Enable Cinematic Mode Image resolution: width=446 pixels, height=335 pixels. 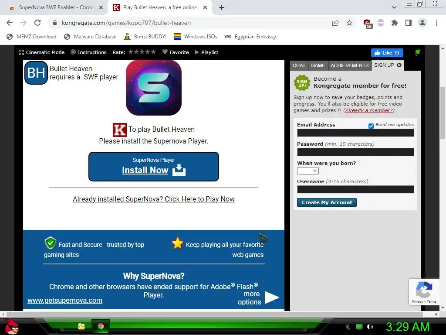41,52
